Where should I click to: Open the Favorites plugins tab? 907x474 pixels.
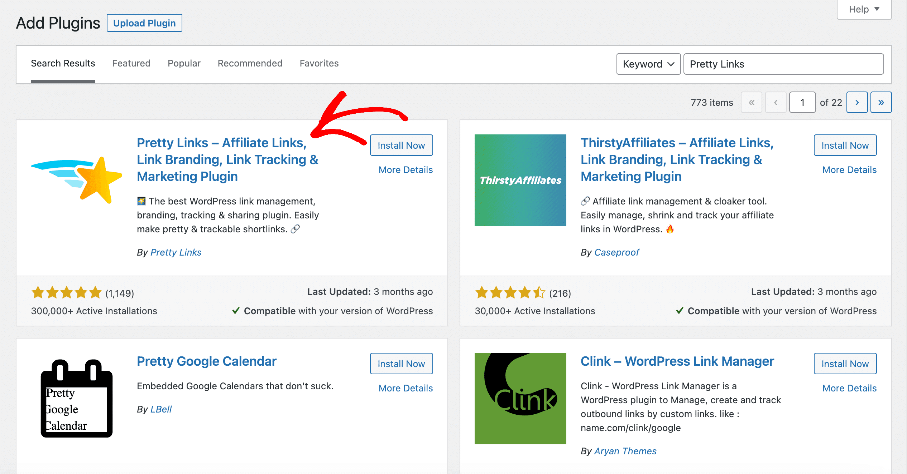click(x=319, y=64)
